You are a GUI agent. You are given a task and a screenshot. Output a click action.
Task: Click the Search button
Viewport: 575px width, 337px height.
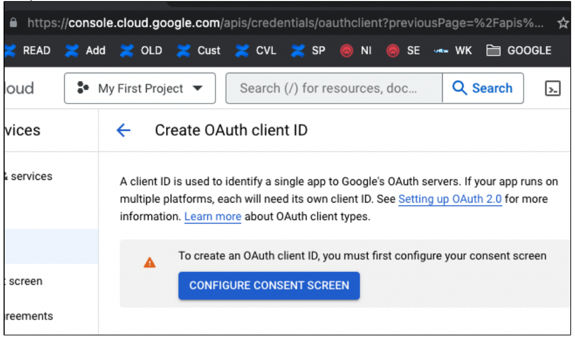pos(482,88)
